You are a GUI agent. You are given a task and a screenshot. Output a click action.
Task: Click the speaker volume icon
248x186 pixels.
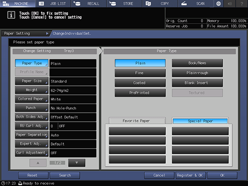230,3
